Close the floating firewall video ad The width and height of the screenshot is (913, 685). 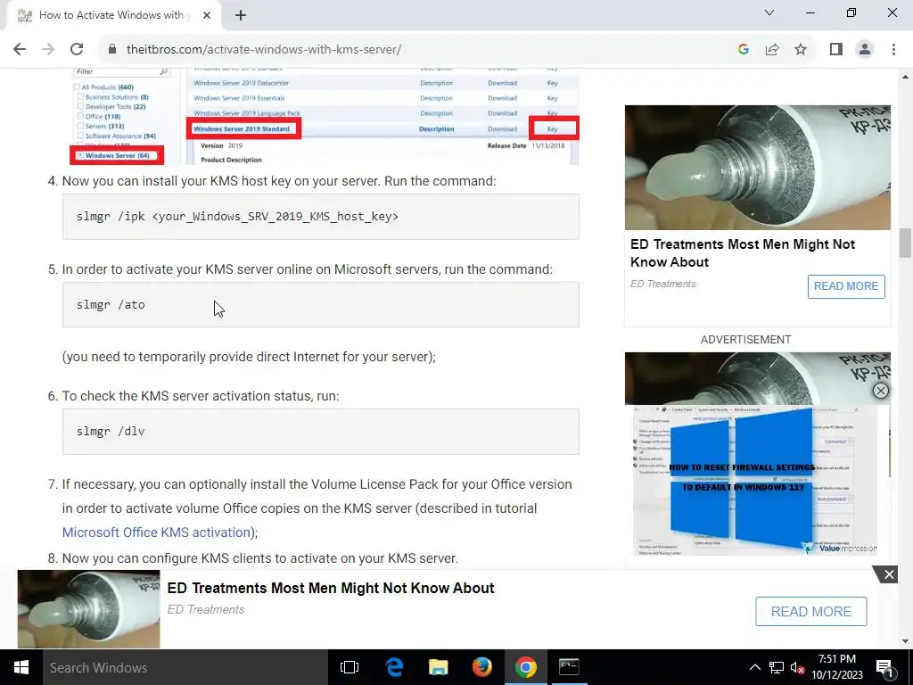pyautogui.click(x=880, y=391)
